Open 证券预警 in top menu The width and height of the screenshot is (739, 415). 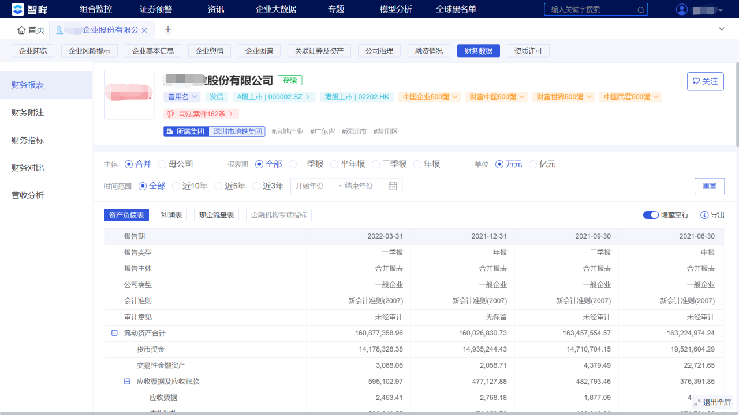(x=156, y=9)
